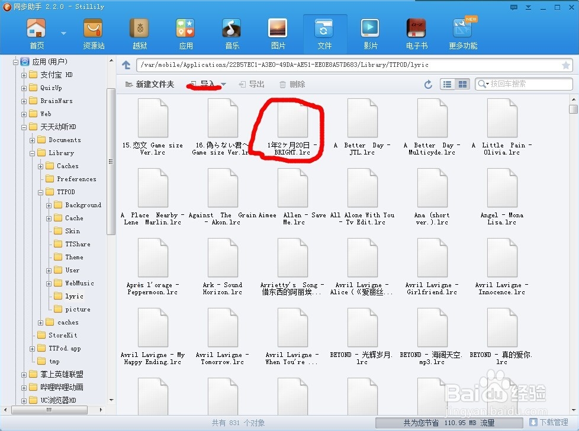Viewport: 579px width, 431px height.
Task: Collapse the 应用 (用户) tree root
Action: point(15,62)
